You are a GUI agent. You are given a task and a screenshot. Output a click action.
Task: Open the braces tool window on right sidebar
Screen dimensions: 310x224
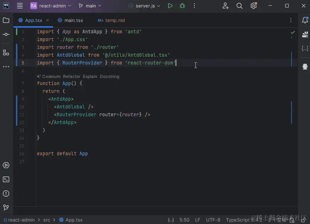(x=305, y=49)
